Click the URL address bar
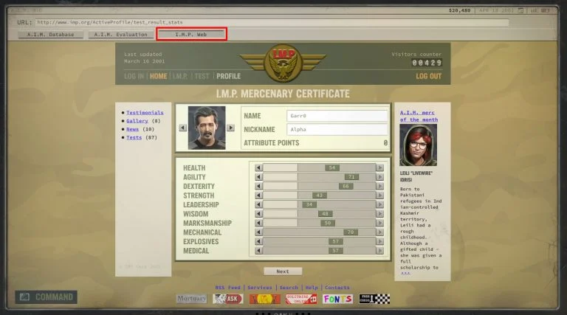 click(272, 22)
